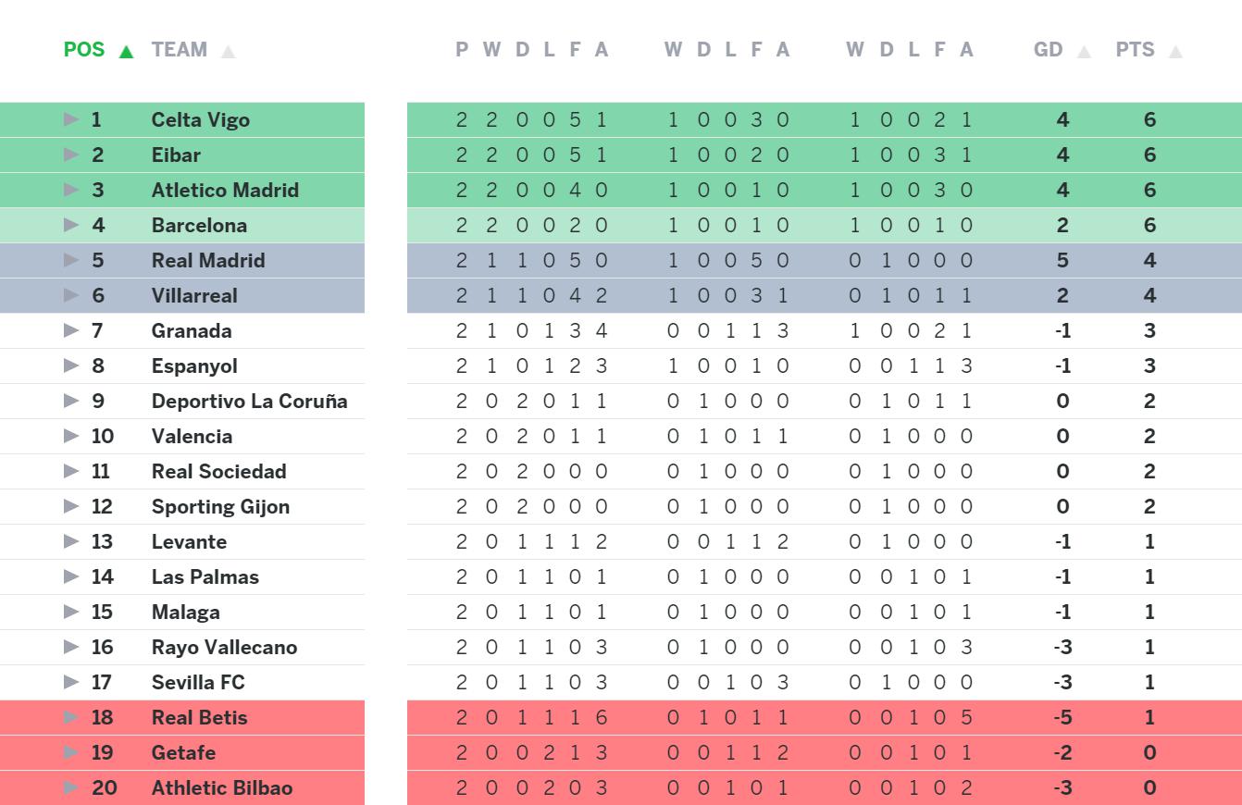
Task: Expand Real Madrid row arrow
Action: (x=71, y=260)
